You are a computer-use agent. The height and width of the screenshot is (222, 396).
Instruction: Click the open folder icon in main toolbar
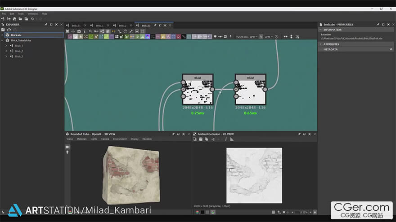(x=20, y=19)
